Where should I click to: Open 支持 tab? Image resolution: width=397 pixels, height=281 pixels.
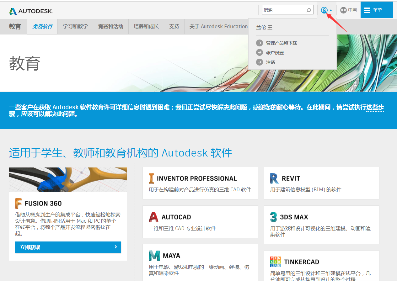coord(174,27)
